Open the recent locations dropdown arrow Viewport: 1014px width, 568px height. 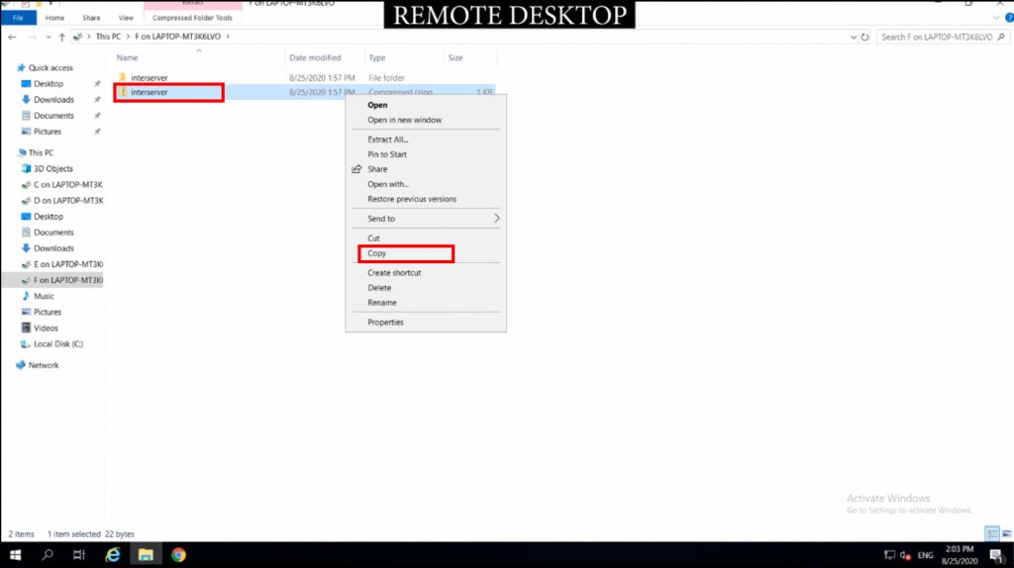[x=49, y=37]
